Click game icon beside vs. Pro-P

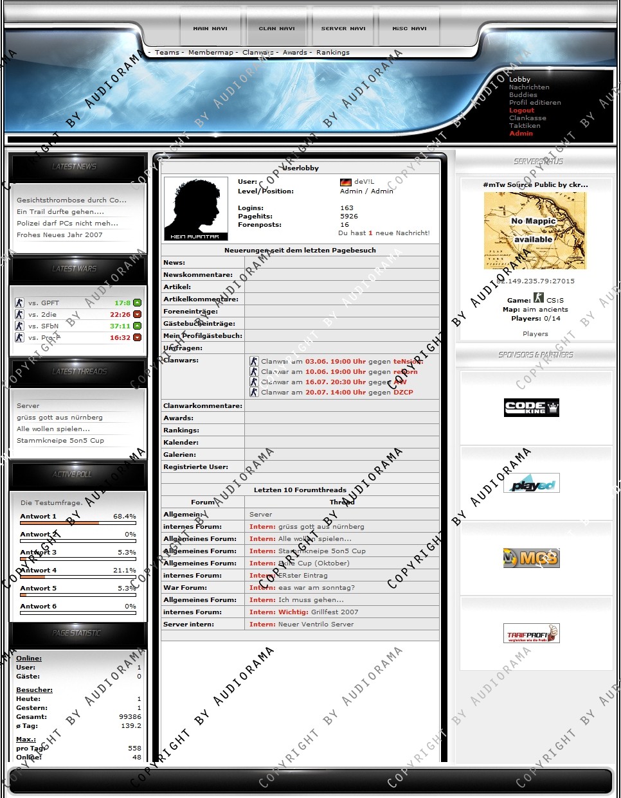tap(19, 337)
